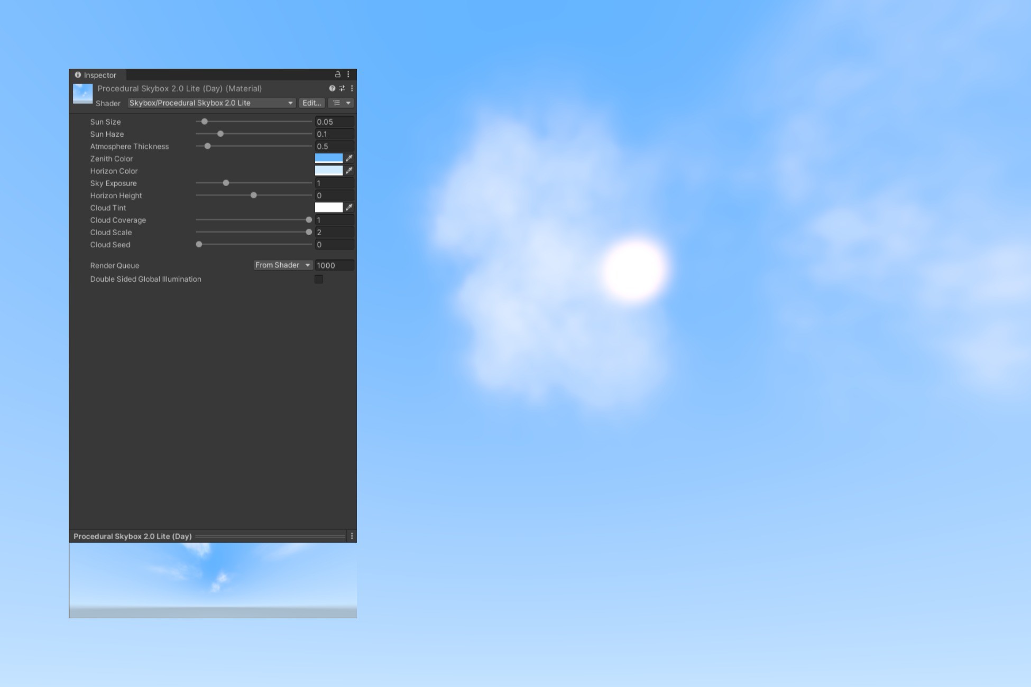
Task: Pick Zenith Color with the eyedropper
Action: 349,157
